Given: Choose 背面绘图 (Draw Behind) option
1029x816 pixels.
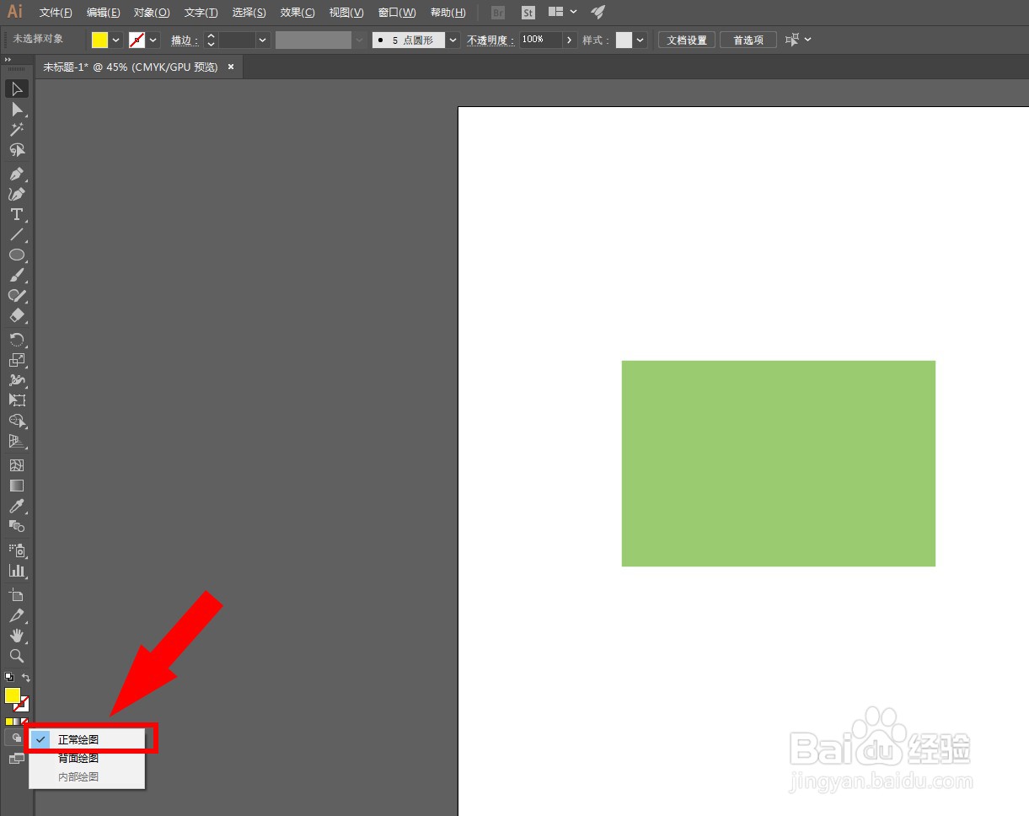Looking at the screenshot, I should [87, 758].
